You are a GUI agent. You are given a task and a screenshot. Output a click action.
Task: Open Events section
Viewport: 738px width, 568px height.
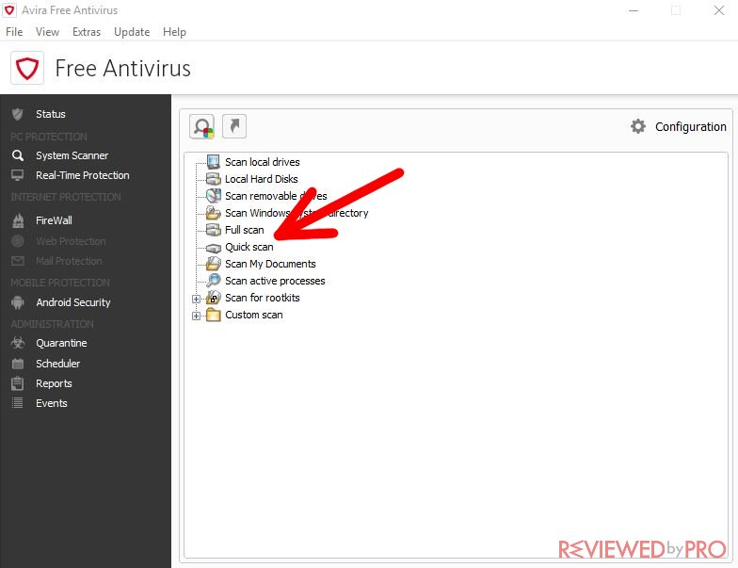coord(52,403)
